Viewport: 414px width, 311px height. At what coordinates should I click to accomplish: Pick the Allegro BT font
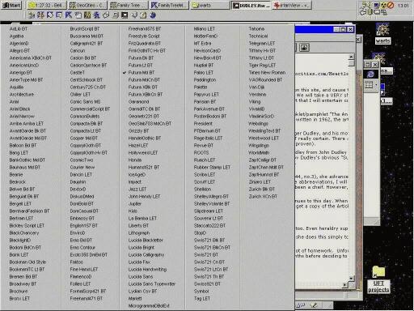point(19,50)
